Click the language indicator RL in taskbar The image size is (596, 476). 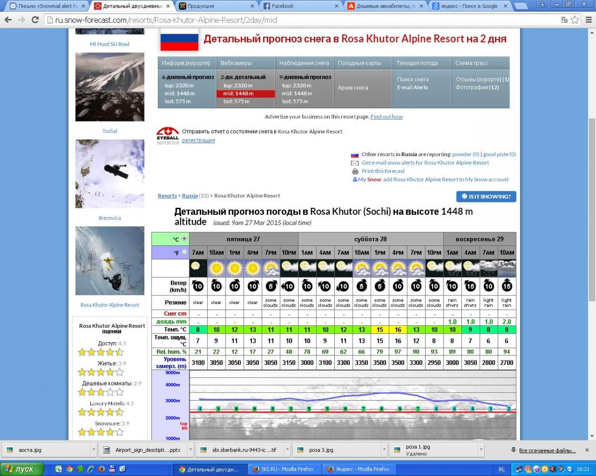coord(502,469)
